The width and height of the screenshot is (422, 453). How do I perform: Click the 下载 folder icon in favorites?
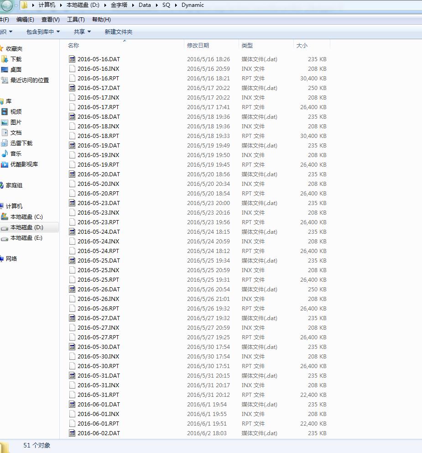click(x=5, y=59)
